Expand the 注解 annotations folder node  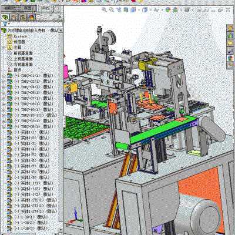tap(4, 48)
